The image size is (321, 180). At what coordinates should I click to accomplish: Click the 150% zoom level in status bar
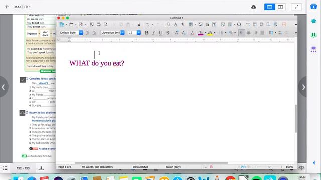289,167
